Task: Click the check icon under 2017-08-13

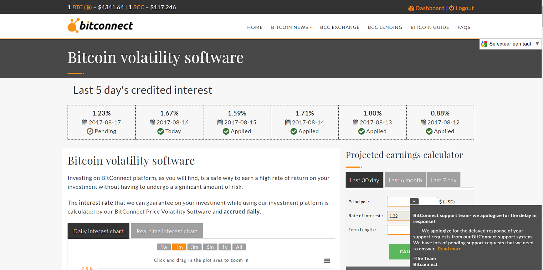Action: (x=361, y=131)
